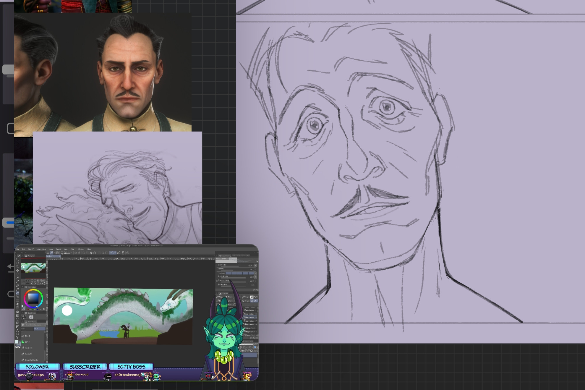The height and width of the screenshot is (390, 585).
Task: Open the Window menu in Clip Studio
Action: point(81,249)
